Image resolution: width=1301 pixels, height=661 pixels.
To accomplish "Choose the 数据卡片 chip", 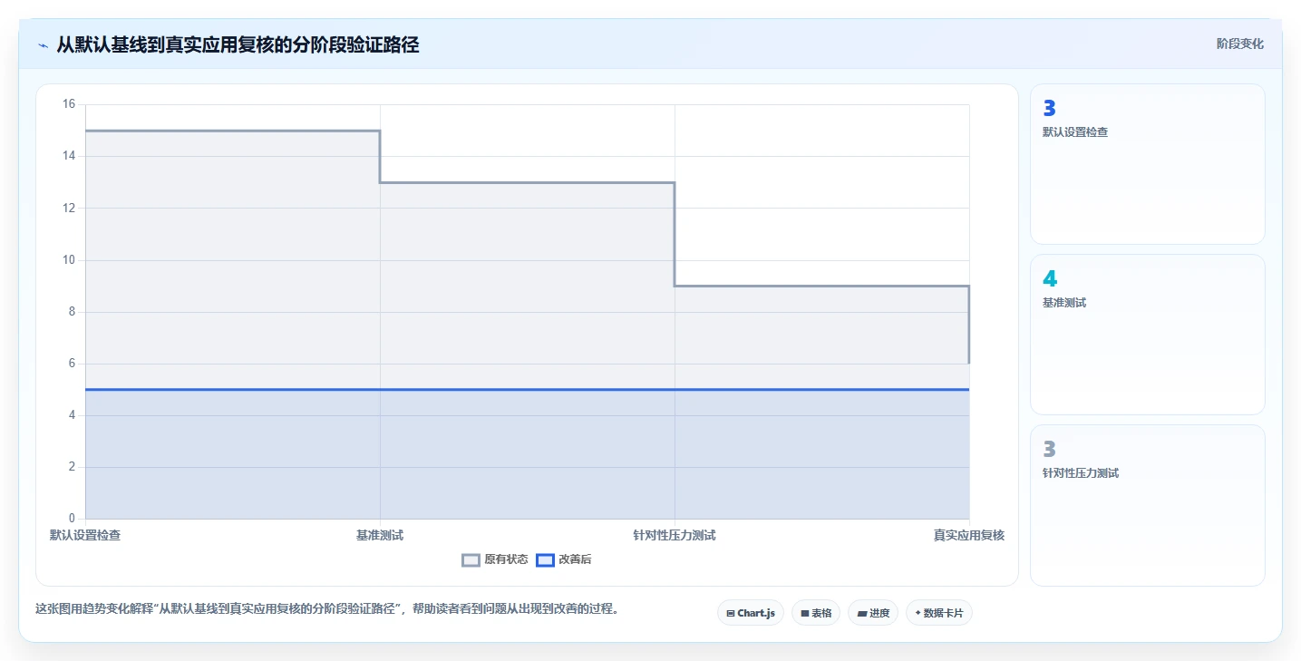I will [x=939, y=613].
